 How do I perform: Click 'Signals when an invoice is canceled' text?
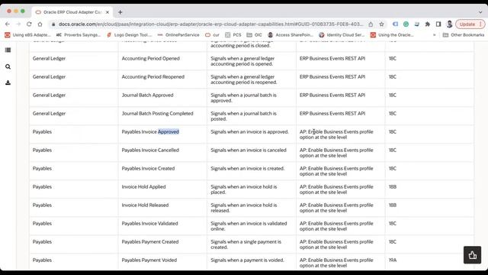(x=249, y=150)
